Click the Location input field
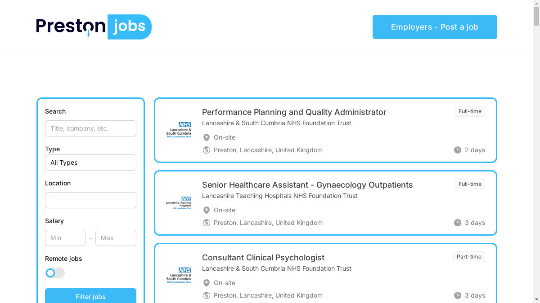Image resolution: width=540 pixels, height=303 pixels. click(90, 200)
